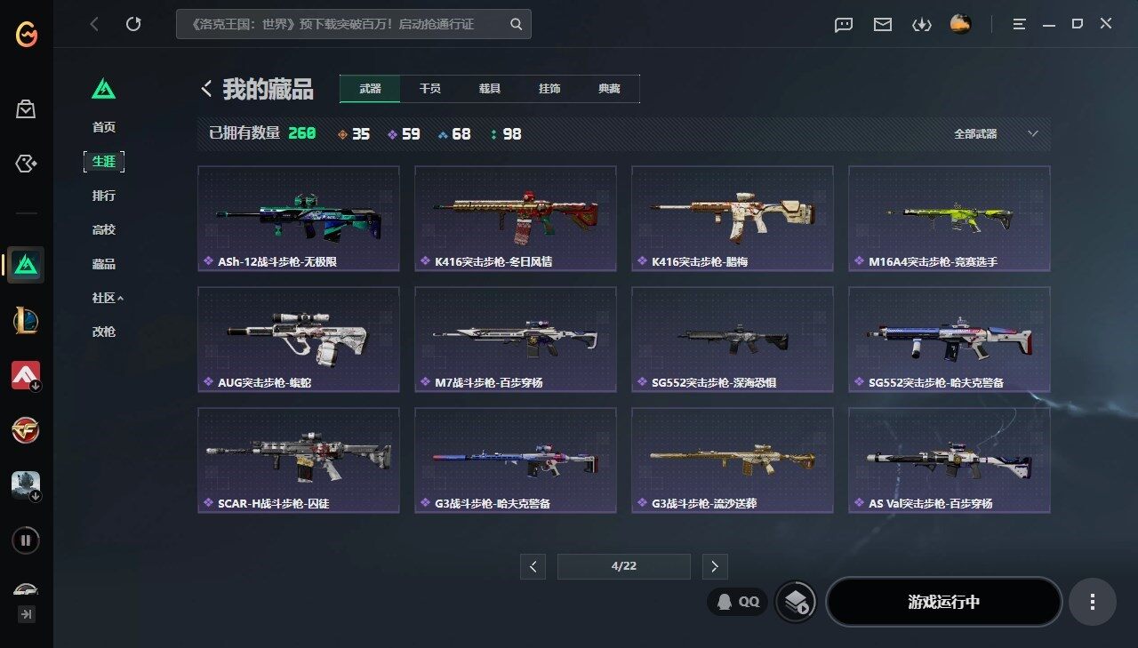Screen dimensions: 1138x648
Task: Go back from 我的藏品 heading arrow
Action: pos(206,89)
